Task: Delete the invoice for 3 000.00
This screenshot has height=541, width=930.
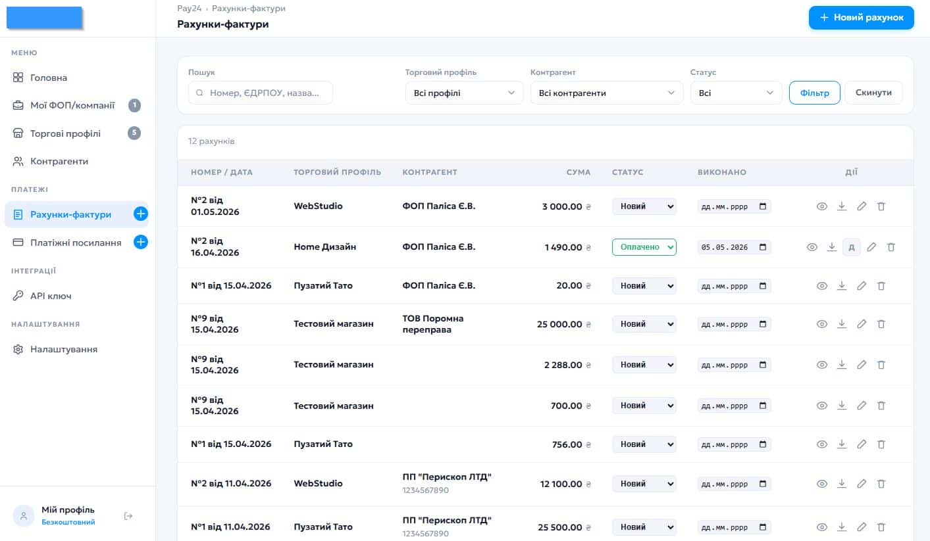Action: [881, 206]
